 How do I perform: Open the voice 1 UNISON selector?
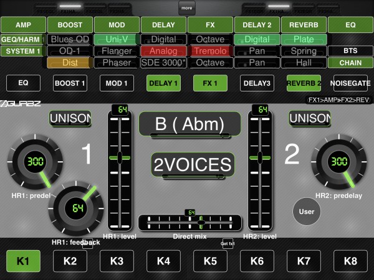[70, 118]
